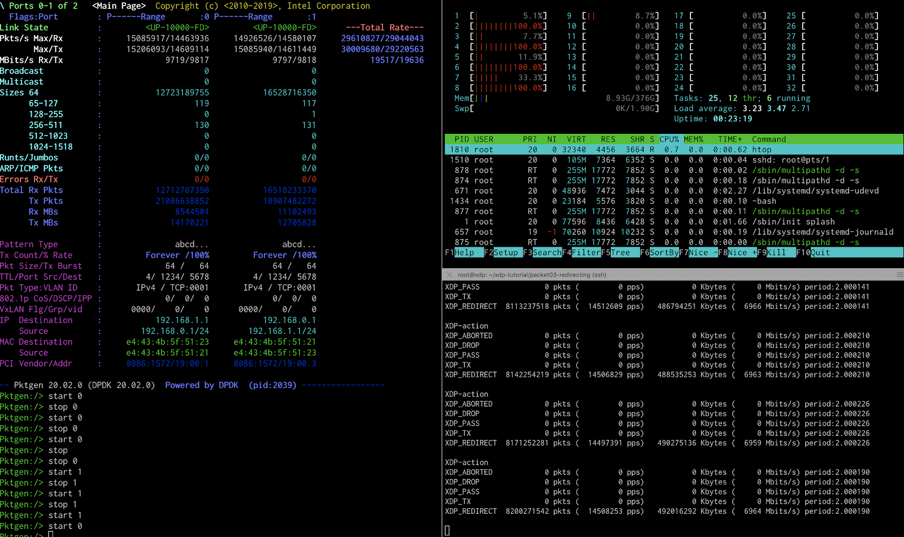Open the ssh pane menu icon at right

899,275
